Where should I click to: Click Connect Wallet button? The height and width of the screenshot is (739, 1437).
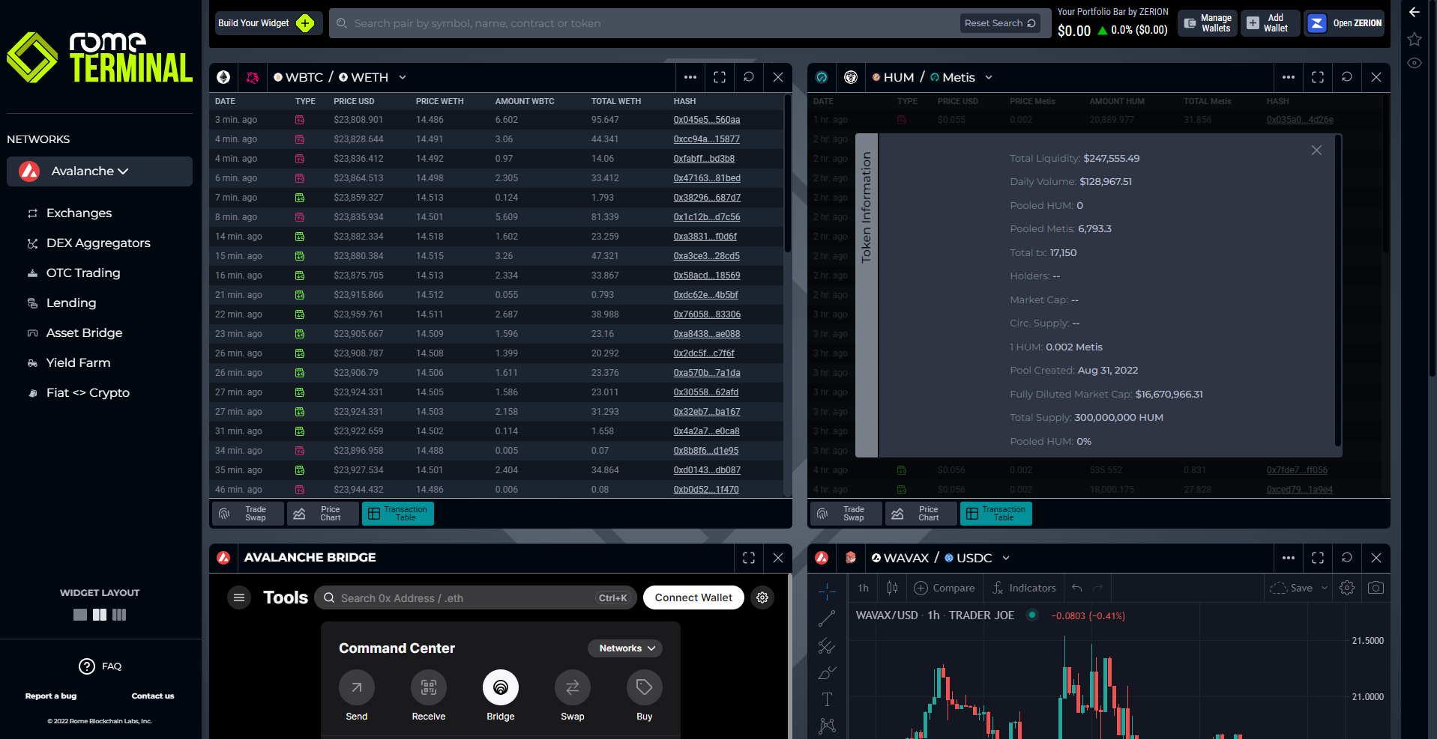[693, 597]
